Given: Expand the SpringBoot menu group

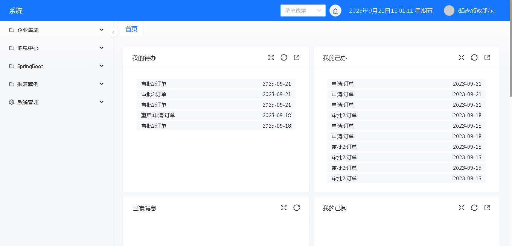Looking at the screenshot, I should (56, 66).
